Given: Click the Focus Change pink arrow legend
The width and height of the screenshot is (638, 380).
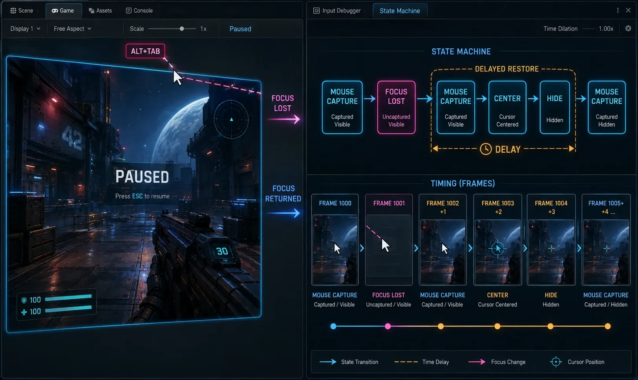Looking at the screenshot, I should pyautogui.click(x=477, y=362).
